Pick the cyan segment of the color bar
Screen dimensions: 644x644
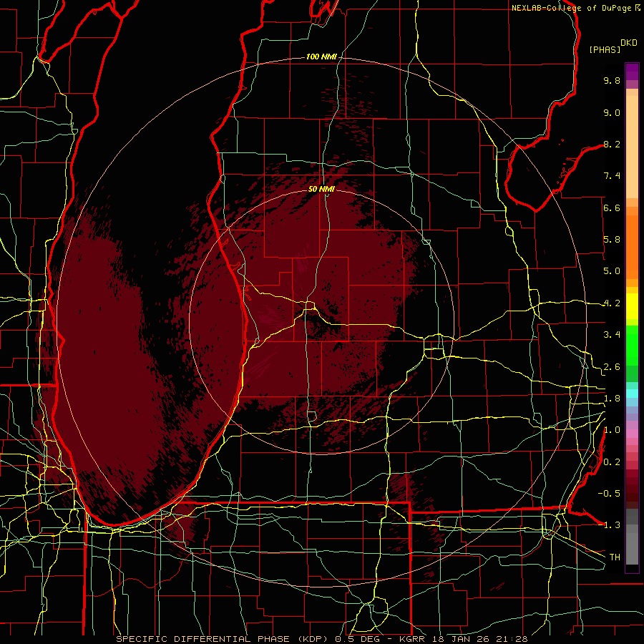point(632,394)
